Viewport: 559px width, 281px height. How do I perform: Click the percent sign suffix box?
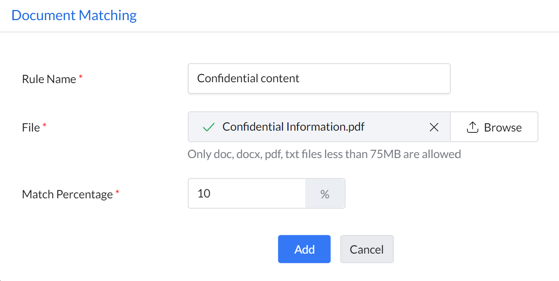pos(325,194)
